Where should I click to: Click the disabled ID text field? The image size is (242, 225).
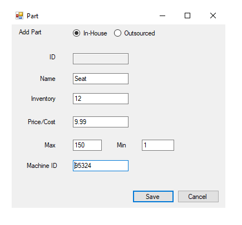click(x=101, y=59)
